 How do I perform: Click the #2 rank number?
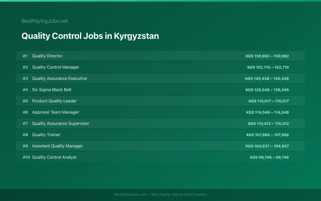pyautogui.click(x=25, y=67)
